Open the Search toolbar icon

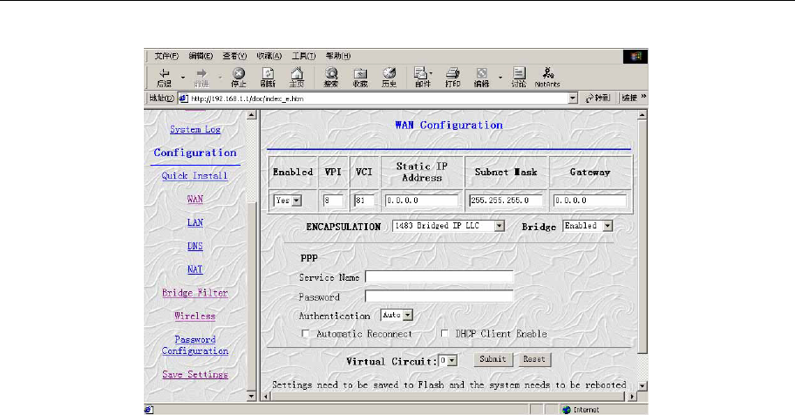click(331, 78)
